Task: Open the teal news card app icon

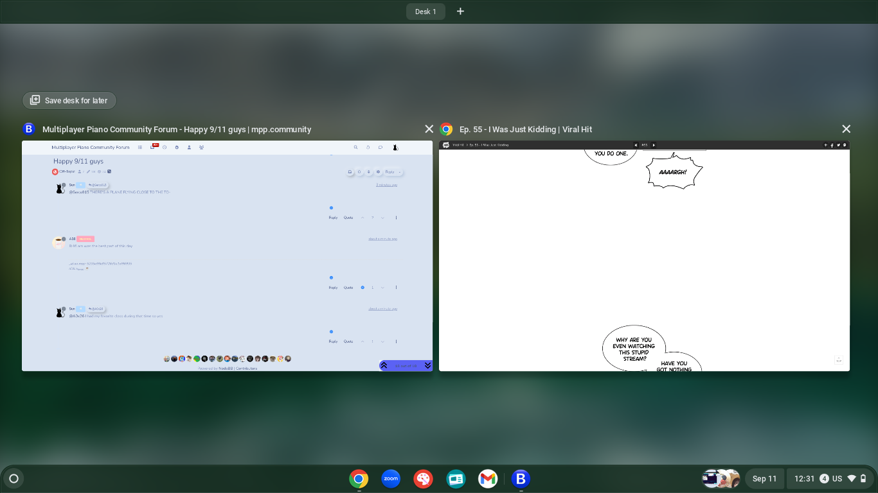Action: click(456, 479)
